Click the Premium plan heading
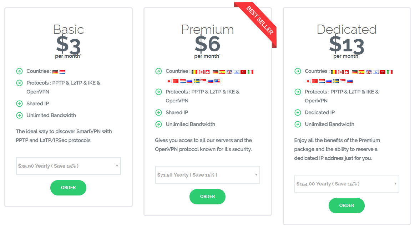 tap(208, 29)
